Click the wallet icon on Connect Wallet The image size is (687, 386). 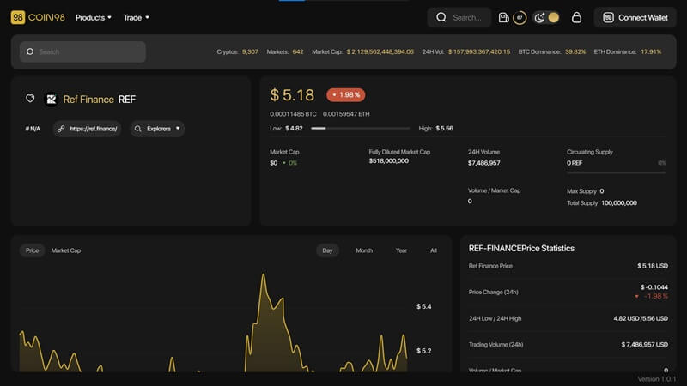click(x=608, y=17)
